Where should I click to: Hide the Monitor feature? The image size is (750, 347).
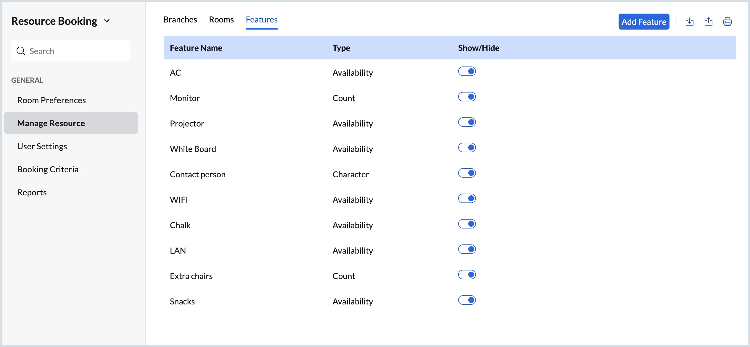pos(467,97)
